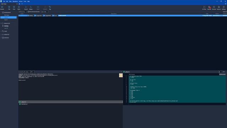Click the Push toolbar icon
Screen dimensions: 227x128
pos(14,8)
